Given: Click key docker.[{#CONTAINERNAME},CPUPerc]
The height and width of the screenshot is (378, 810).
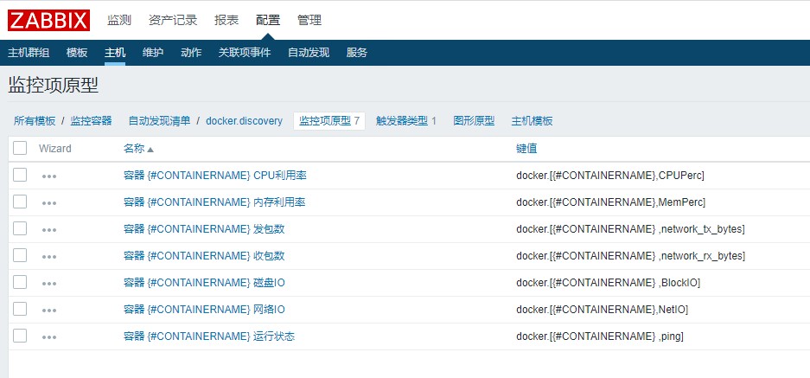Looking at the screenshot, I should pos(610,176).
